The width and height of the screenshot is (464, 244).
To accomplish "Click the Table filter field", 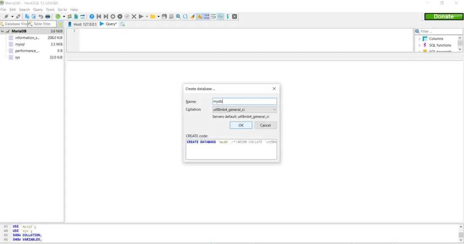I will coord(42,24).
